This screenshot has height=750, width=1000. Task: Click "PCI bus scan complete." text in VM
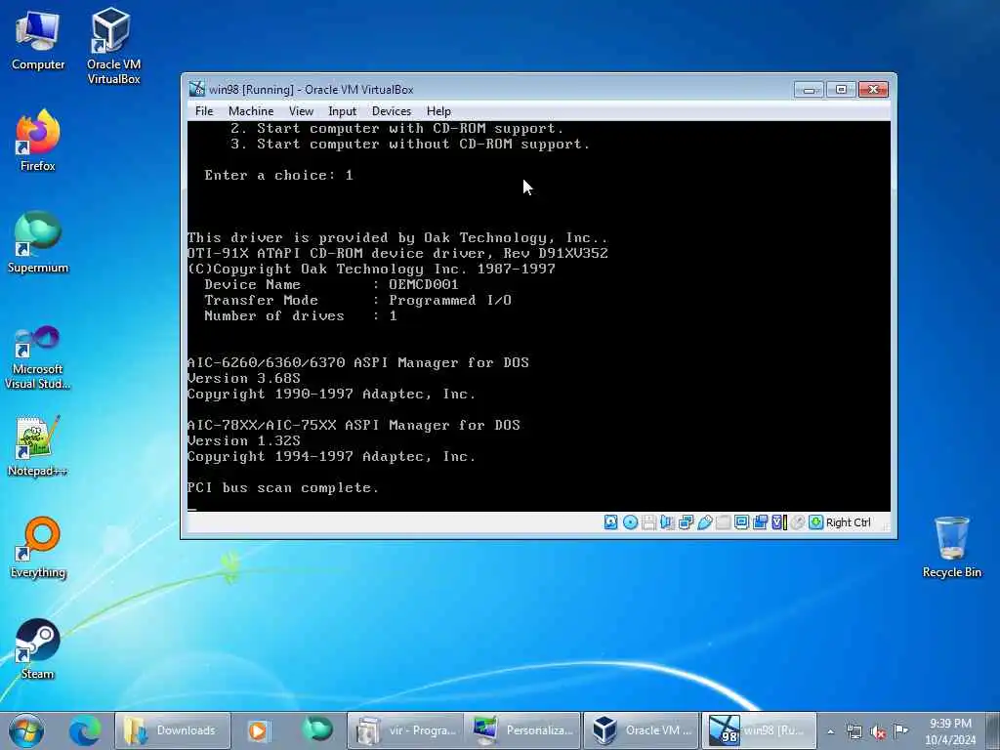pyautogui.click(x=283, y=488)
